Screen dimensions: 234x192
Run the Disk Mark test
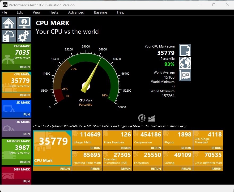(16, 181)
